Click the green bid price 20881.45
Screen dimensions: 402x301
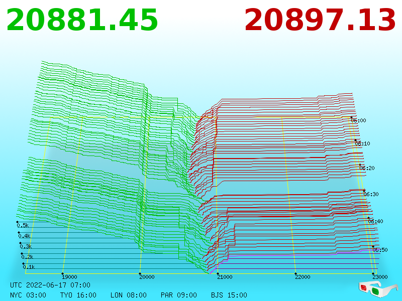[x=82, y=20]
